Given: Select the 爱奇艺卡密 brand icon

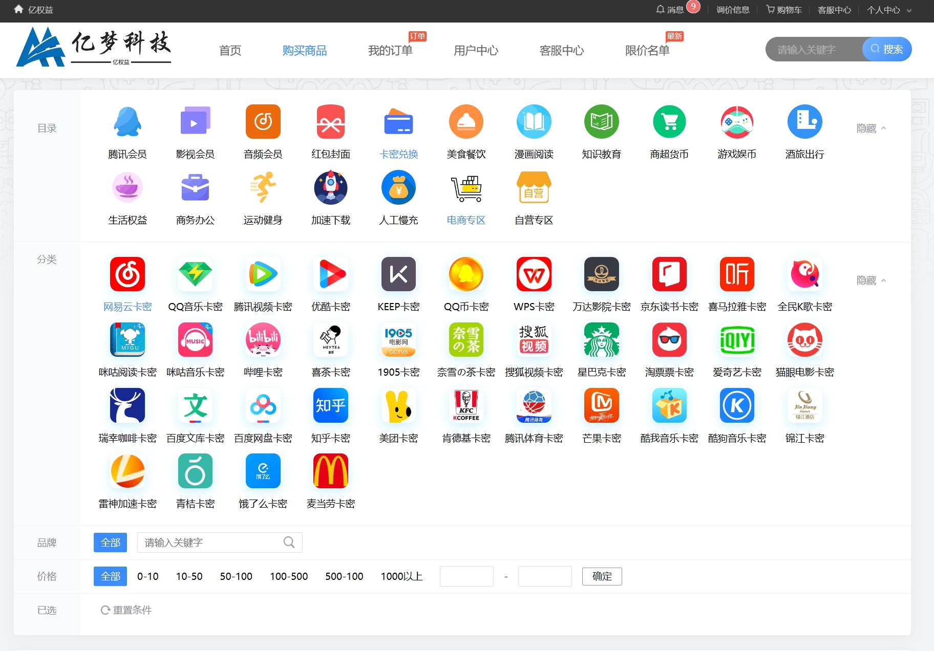Looking at the screenshot, I should [x=737, y=340].
